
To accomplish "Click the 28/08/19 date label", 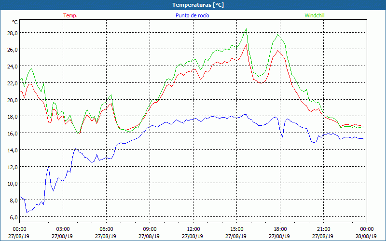I will 366,236.
